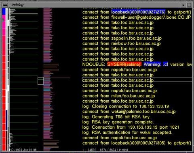Click the log line Connection from 130.153.133.19 port 1021

131,127
